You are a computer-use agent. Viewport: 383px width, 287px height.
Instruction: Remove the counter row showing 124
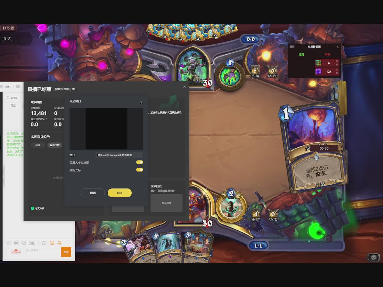(337, 70)
